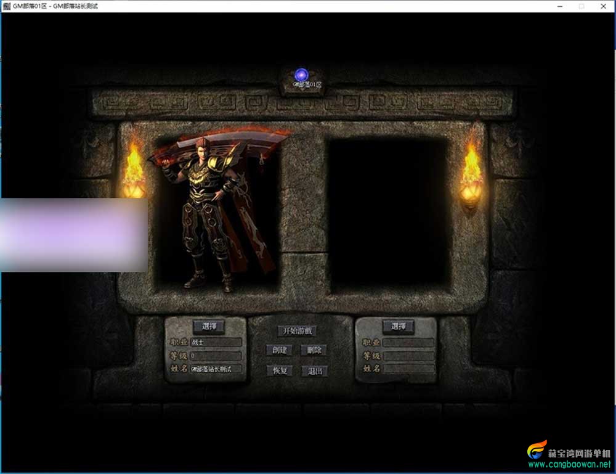Minimize the game window
616x474 pixels.
pos(560,6)
